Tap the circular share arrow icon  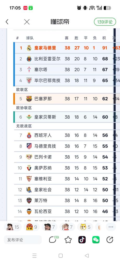(x=110, y=240)
